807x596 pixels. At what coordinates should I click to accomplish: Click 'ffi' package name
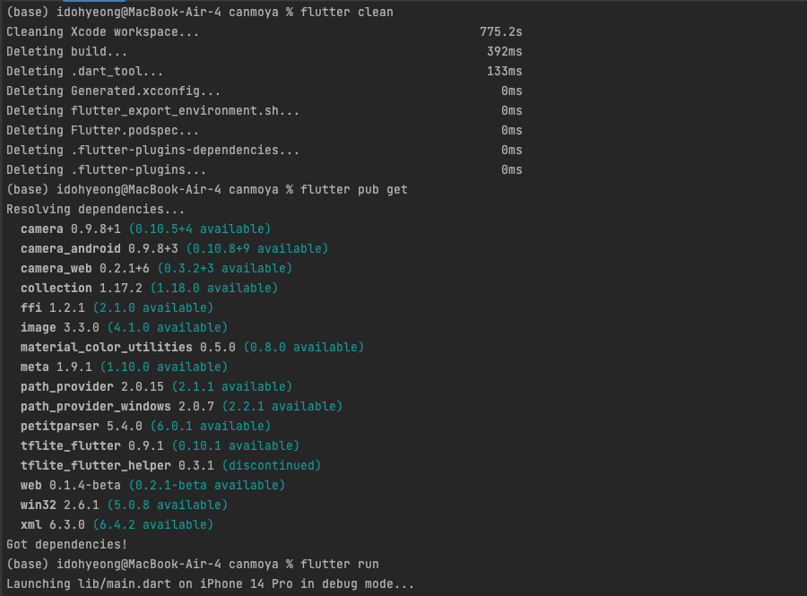pyautogui.click(x=30, y=307)
